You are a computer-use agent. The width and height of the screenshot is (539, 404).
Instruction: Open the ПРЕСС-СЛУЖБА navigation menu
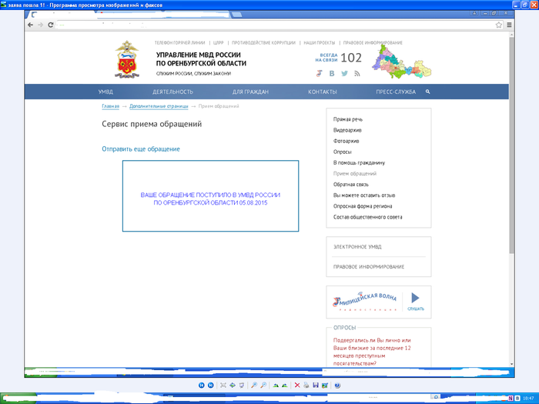tap(396, 92)
